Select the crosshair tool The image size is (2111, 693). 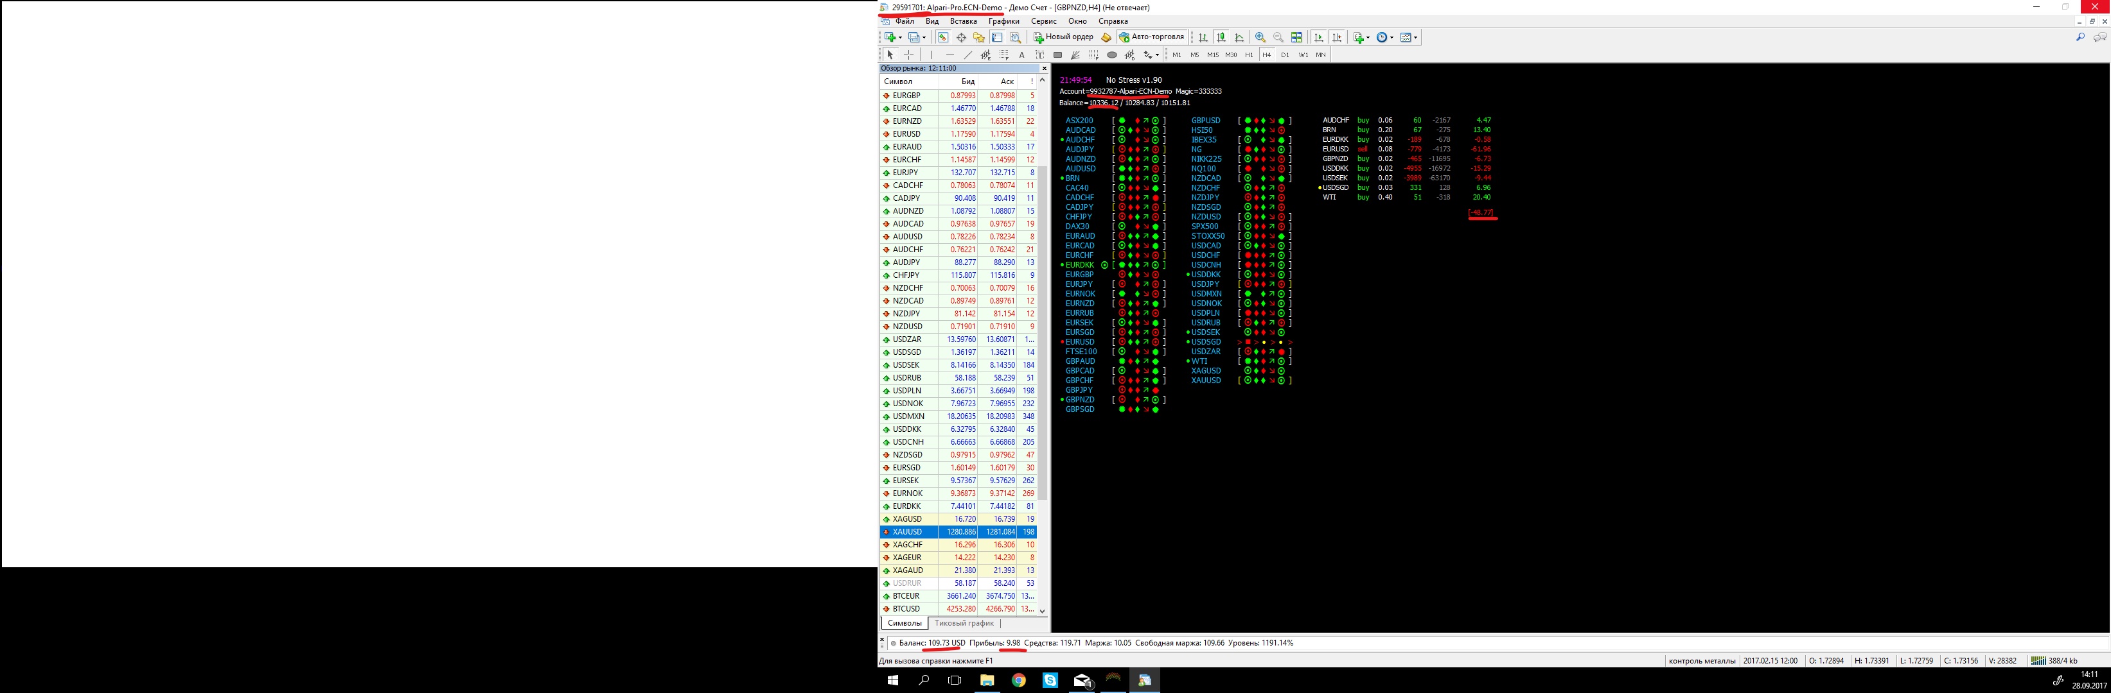pos(909,55)
